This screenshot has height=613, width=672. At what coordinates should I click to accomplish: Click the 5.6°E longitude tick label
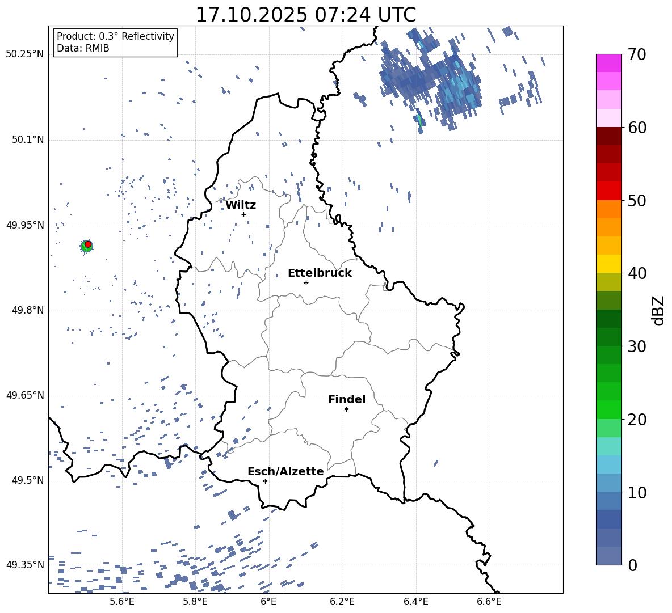click(x=122, y=602)
